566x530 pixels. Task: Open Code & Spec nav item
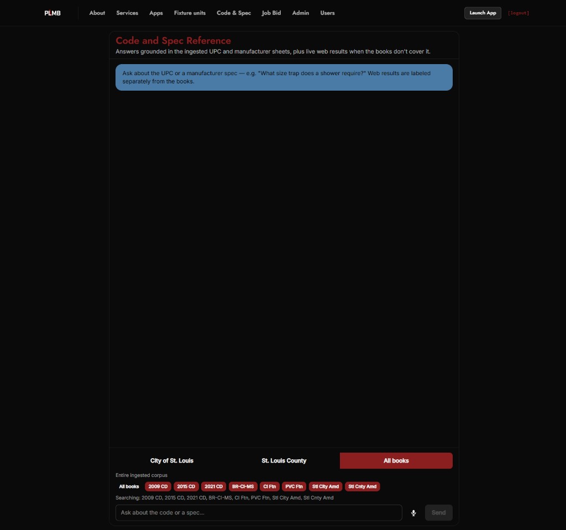click(234, 13)
